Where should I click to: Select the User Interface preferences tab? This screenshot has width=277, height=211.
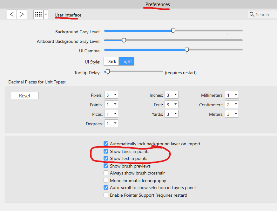click(68, 15)
